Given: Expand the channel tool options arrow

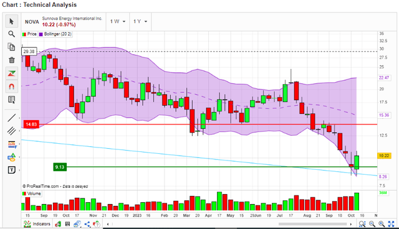Looking at the screenshot, I should (19, 131).
